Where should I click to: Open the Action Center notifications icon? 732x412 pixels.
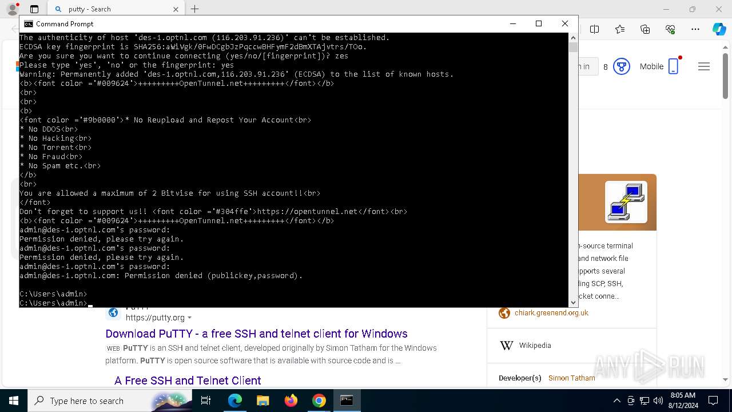pyautogui.click(x=713, y=401)
